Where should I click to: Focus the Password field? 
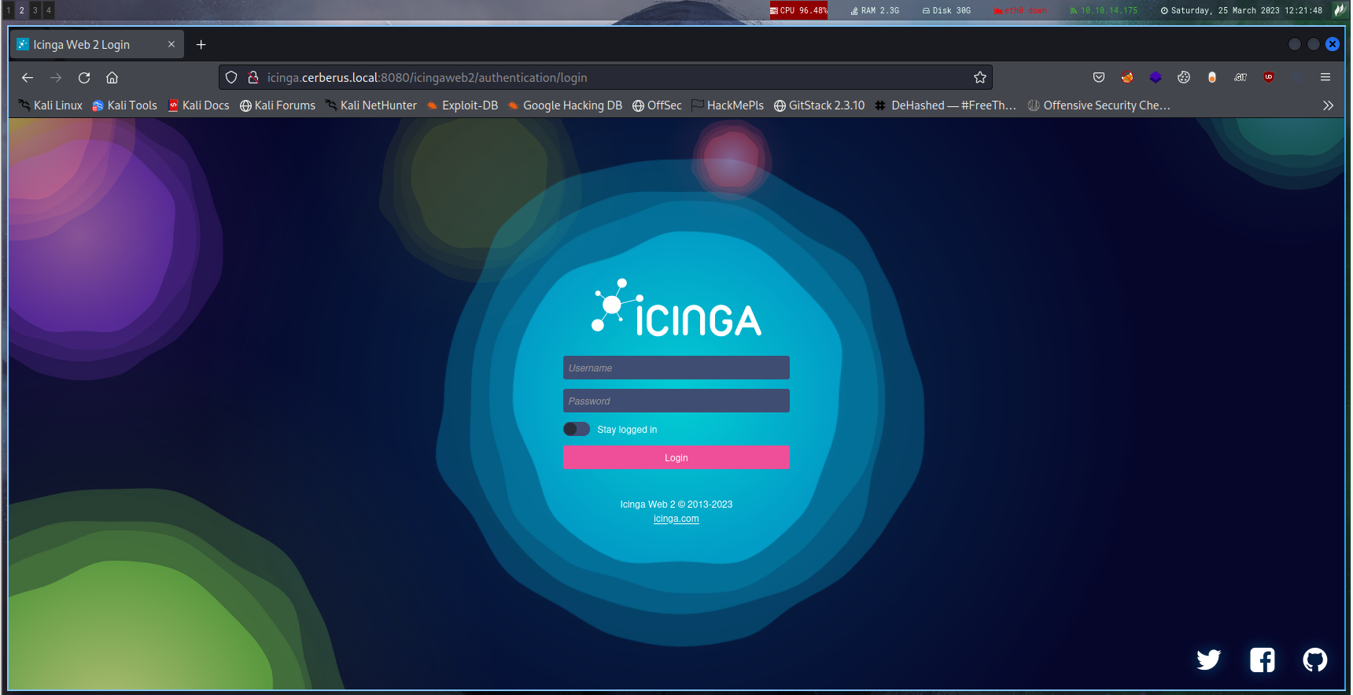(676, 401)
